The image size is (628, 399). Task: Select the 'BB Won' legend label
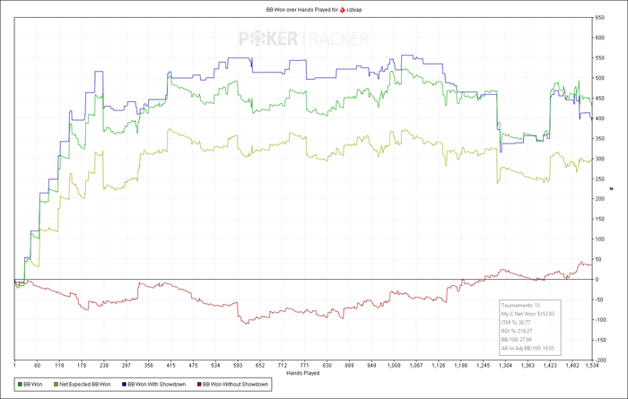point(33,384)
